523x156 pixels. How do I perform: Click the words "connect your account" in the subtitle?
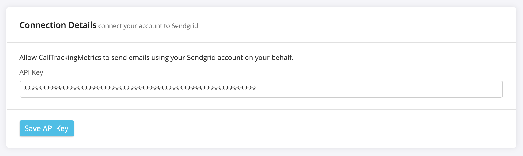[x=130, y=26]
